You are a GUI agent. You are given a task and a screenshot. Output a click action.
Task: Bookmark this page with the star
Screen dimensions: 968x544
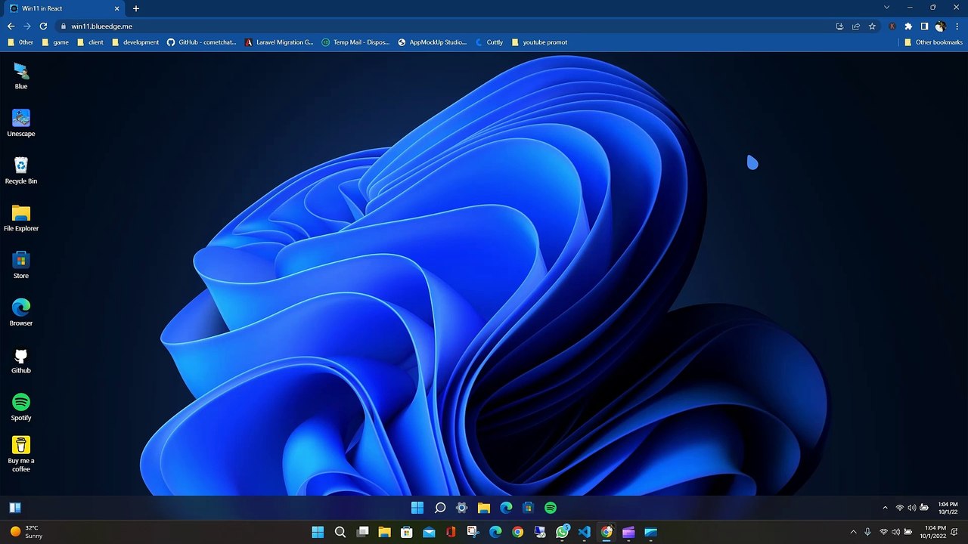click(872, 26)
